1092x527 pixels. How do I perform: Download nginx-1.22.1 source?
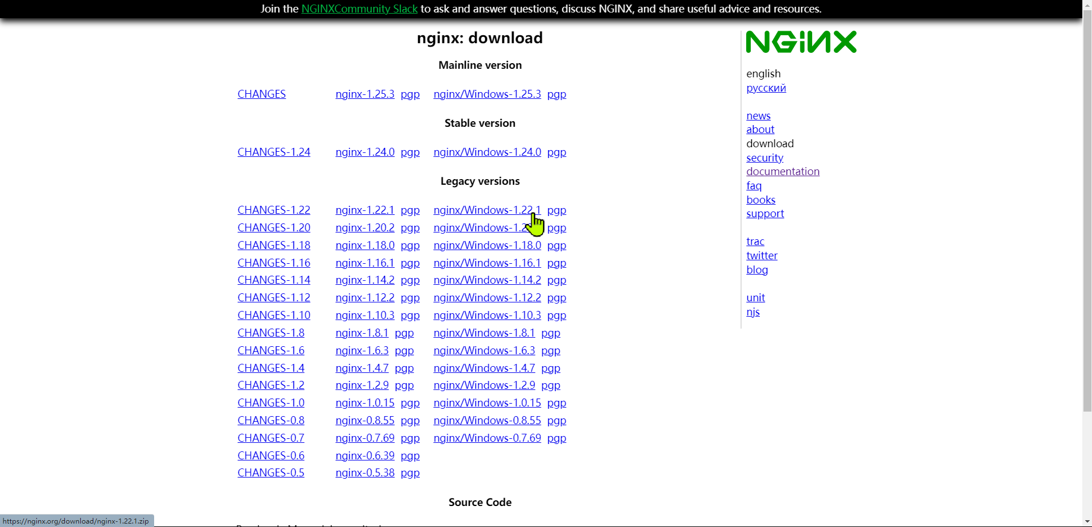point(365,210)
